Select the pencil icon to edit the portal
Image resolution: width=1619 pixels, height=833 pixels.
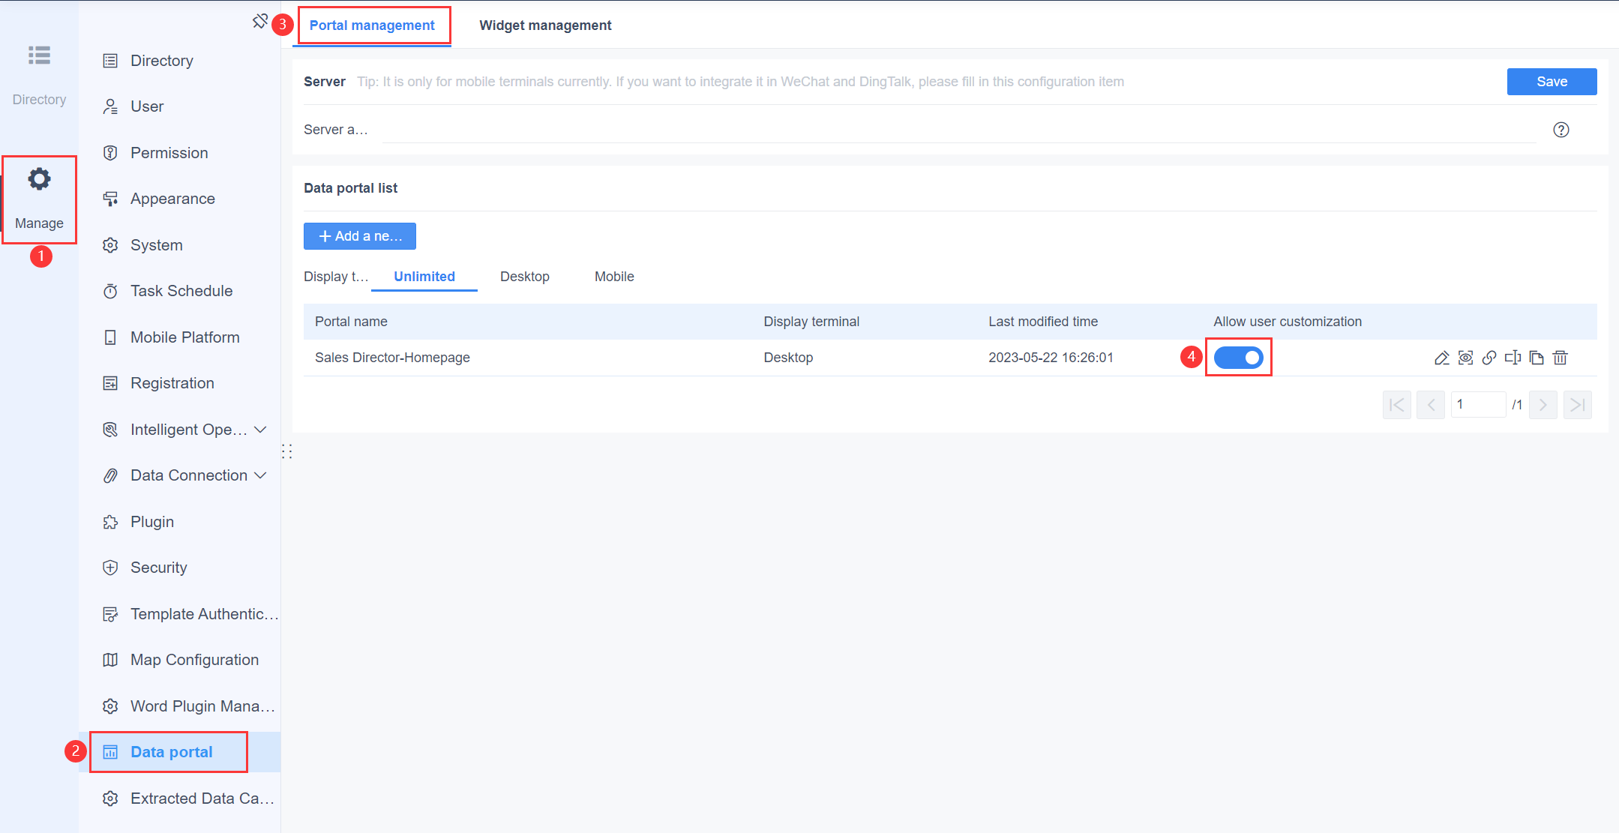(1441, 358)
